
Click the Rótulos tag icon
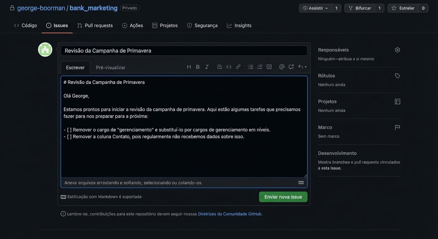[x=398, y=76]
